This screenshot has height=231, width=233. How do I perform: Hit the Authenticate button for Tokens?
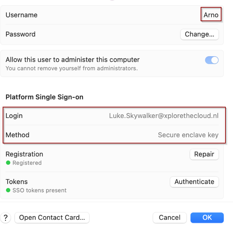(x=194, y=182)
